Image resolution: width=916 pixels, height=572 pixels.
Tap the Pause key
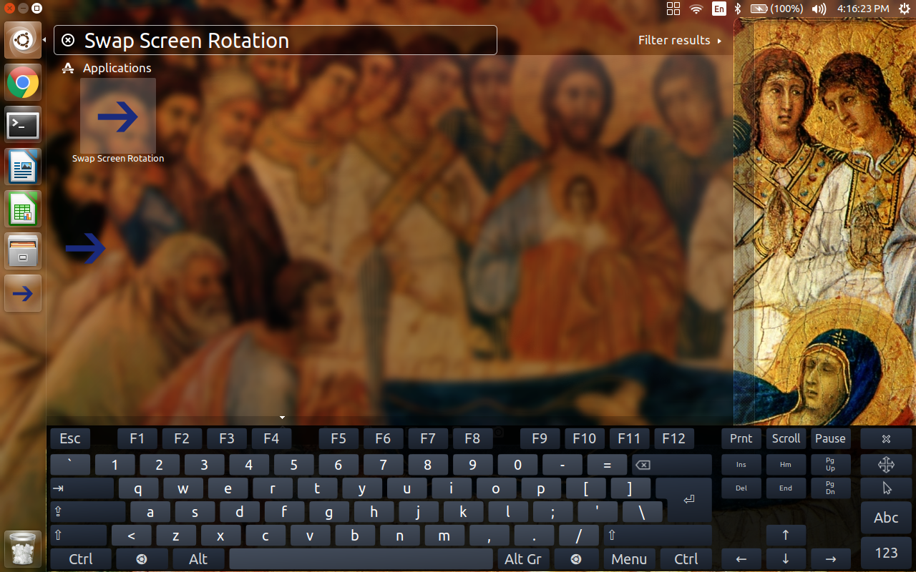830,438
